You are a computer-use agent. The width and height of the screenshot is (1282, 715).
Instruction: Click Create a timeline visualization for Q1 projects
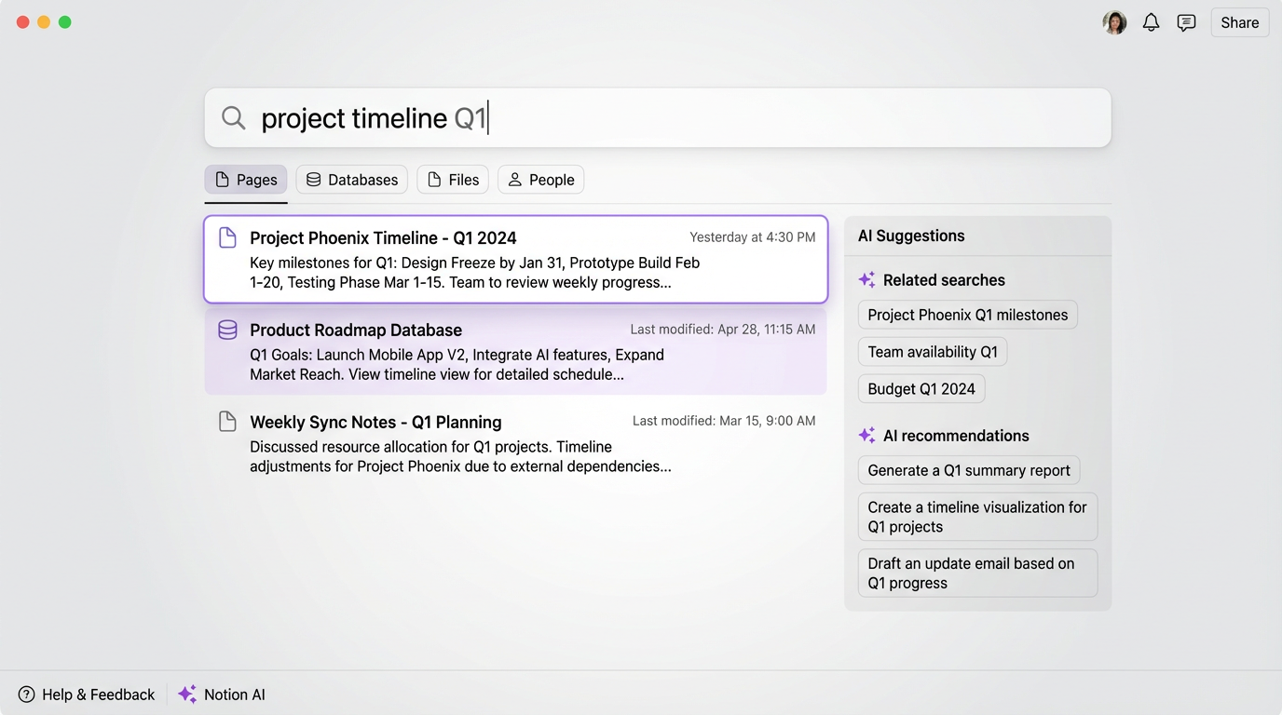click(x=977, y=517)
